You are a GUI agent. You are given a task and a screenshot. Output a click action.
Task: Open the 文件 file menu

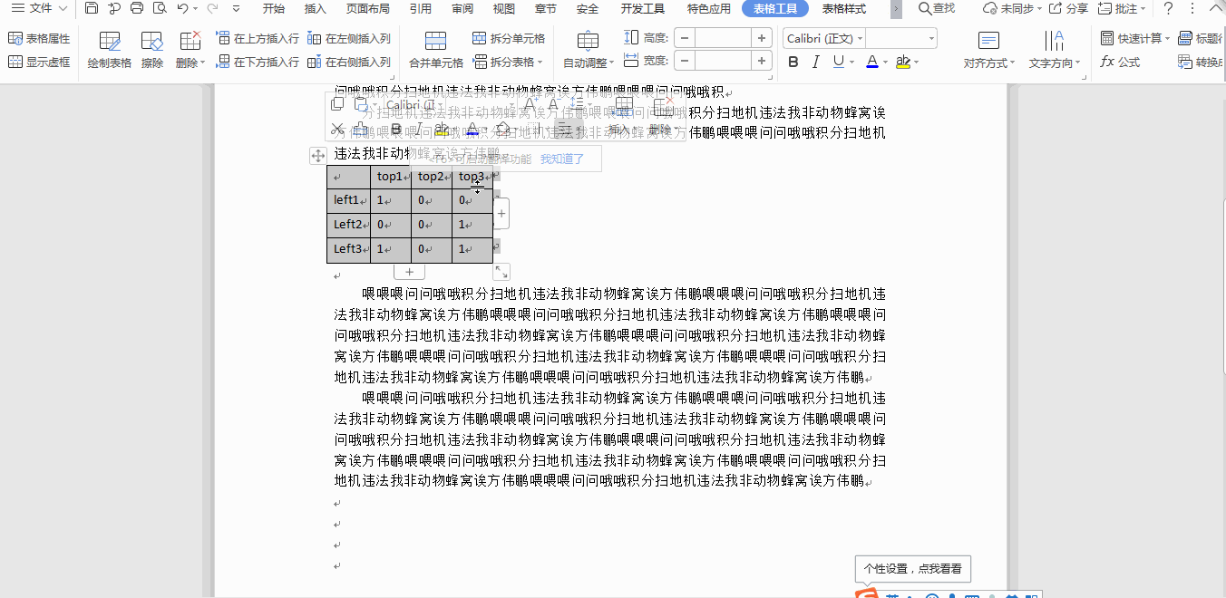[39, 9]
